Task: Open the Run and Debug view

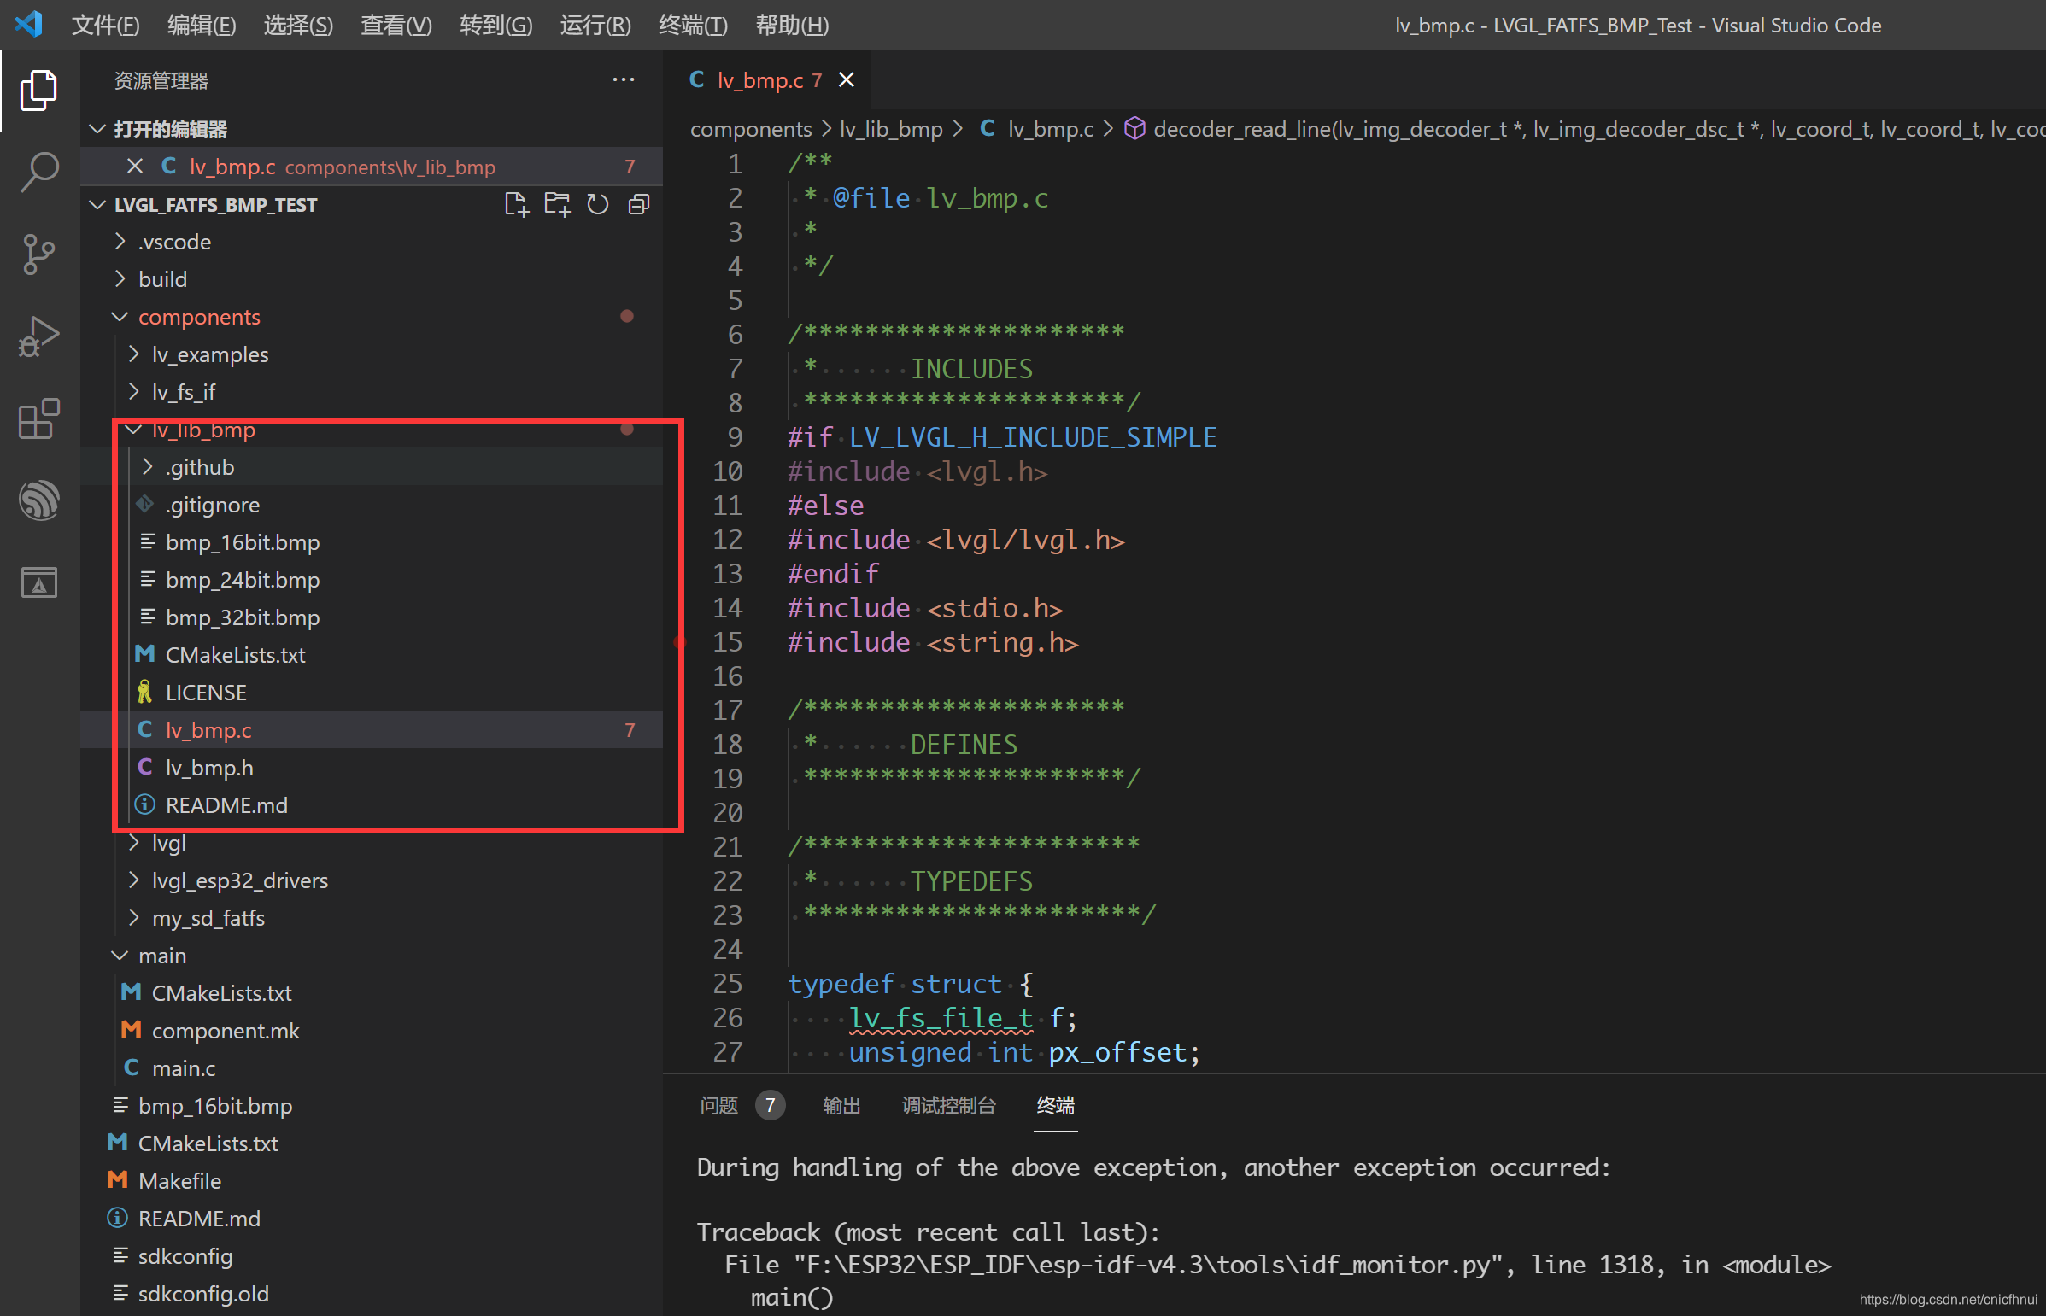Action: point(38,336)
